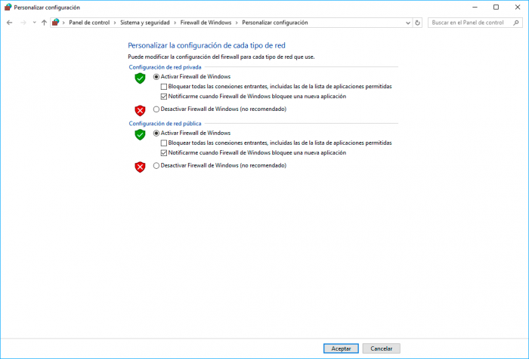This screenshot has width=529, height=359.
Task: Toggle Notificarme checkbox under public network
Action: tap(253, 152)
